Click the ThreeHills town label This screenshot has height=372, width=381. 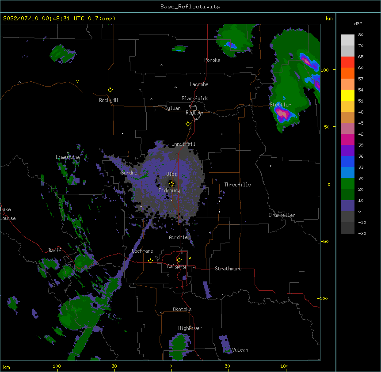pos(237,185)
